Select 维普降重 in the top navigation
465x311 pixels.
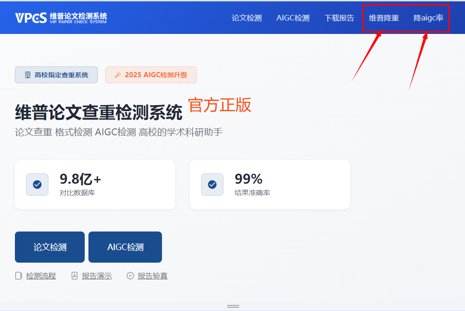(x=384, y=18)
